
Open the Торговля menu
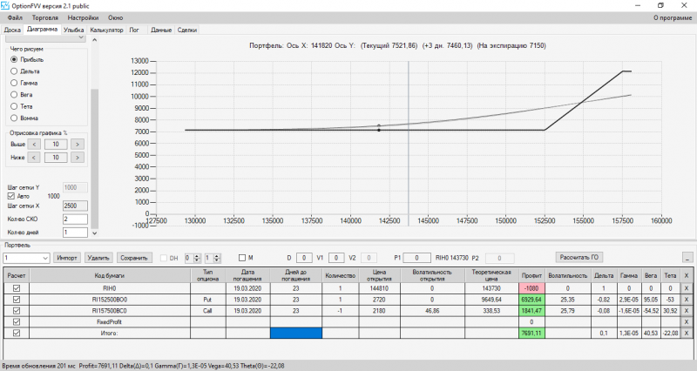coord(45,17)
